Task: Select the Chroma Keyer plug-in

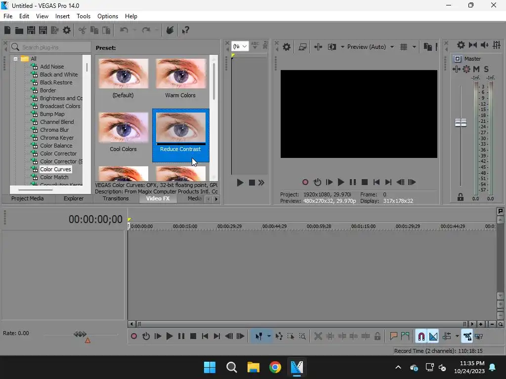Action: (56, 138)
